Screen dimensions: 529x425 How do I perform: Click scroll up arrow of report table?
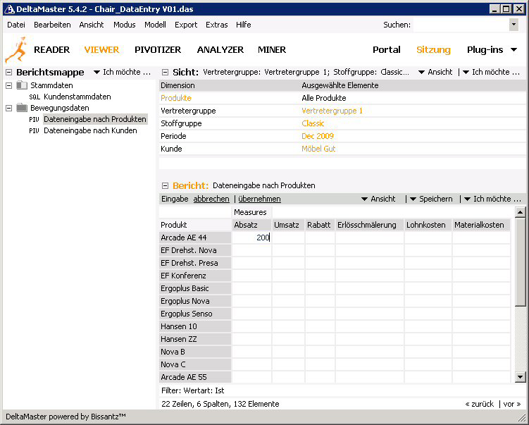click(x=520, y=212)
